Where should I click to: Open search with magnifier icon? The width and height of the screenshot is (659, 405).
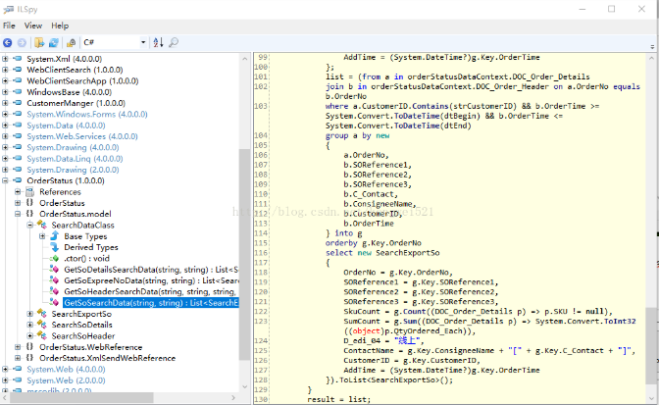click(174, 42)
